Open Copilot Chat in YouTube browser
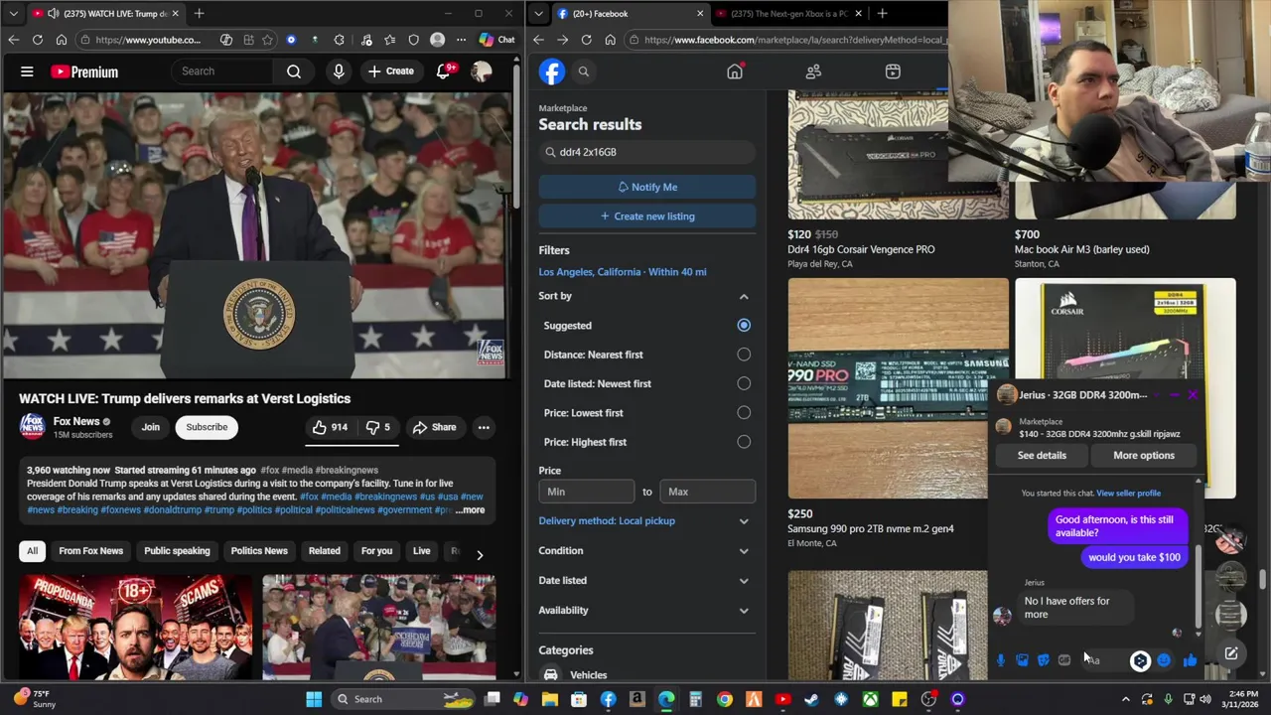The height and width of the screenshot is (715, 1271). [496, 40]
